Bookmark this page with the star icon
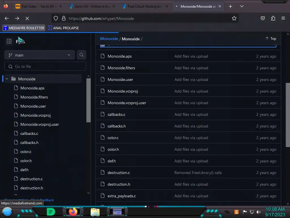The height and width of the screenshot is (218, 290). 234,18
